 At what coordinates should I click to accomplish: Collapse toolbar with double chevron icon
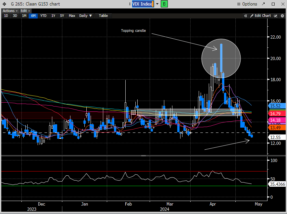pos(246,16)
